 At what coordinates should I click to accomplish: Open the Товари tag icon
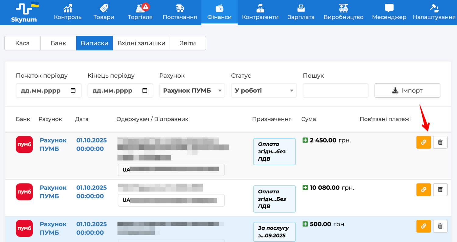[104, 8]
